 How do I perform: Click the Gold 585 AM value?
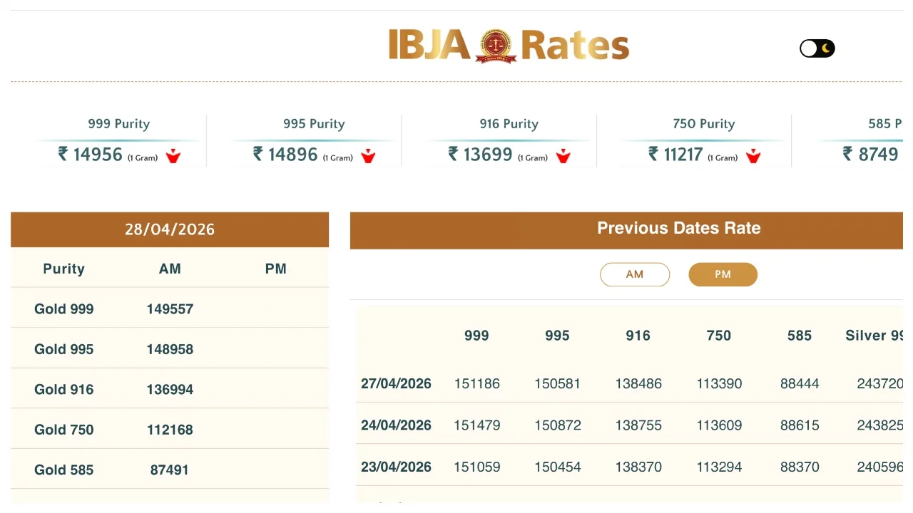click(170, 470)
